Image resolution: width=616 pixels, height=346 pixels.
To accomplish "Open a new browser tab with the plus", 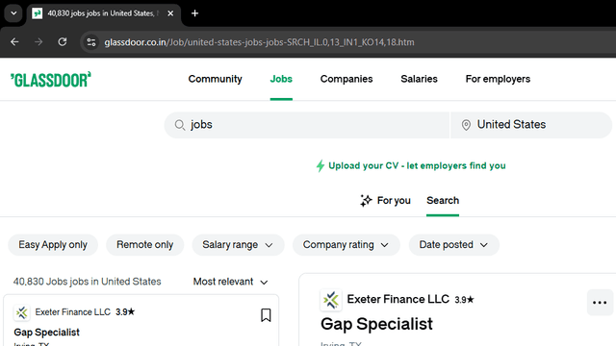I will click(x=194, y=13).
